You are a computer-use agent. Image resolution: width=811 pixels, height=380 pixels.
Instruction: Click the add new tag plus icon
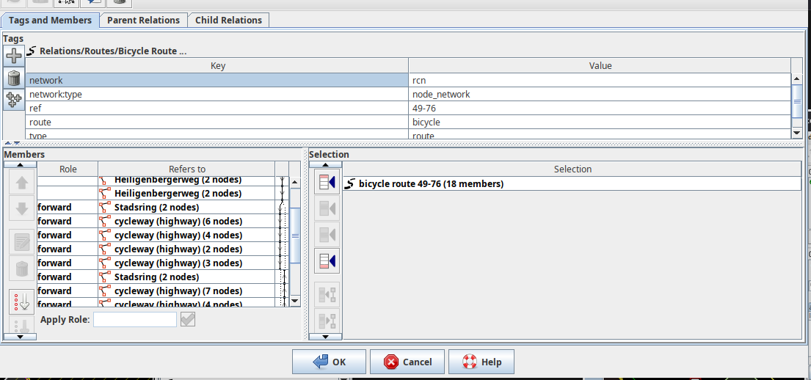pos(14,56)
